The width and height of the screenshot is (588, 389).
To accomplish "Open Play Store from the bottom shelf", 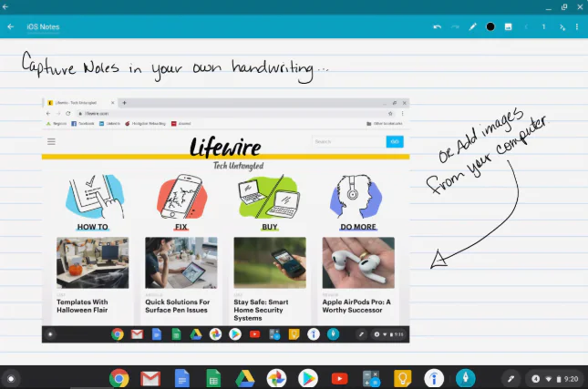I will pyautogui.click(x=308, y=378).
